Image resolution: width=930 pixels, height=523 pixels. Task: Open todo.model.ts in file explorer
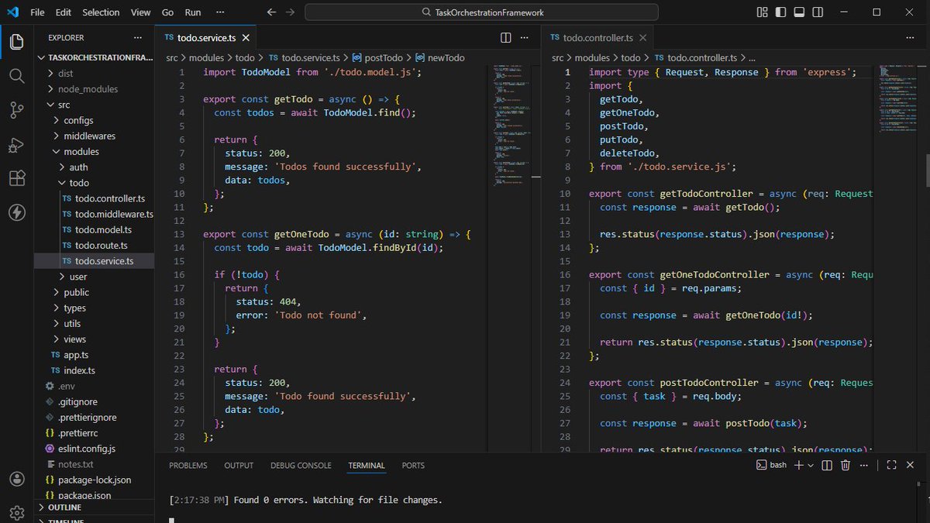pyautogui.click(x=95, y=229)
